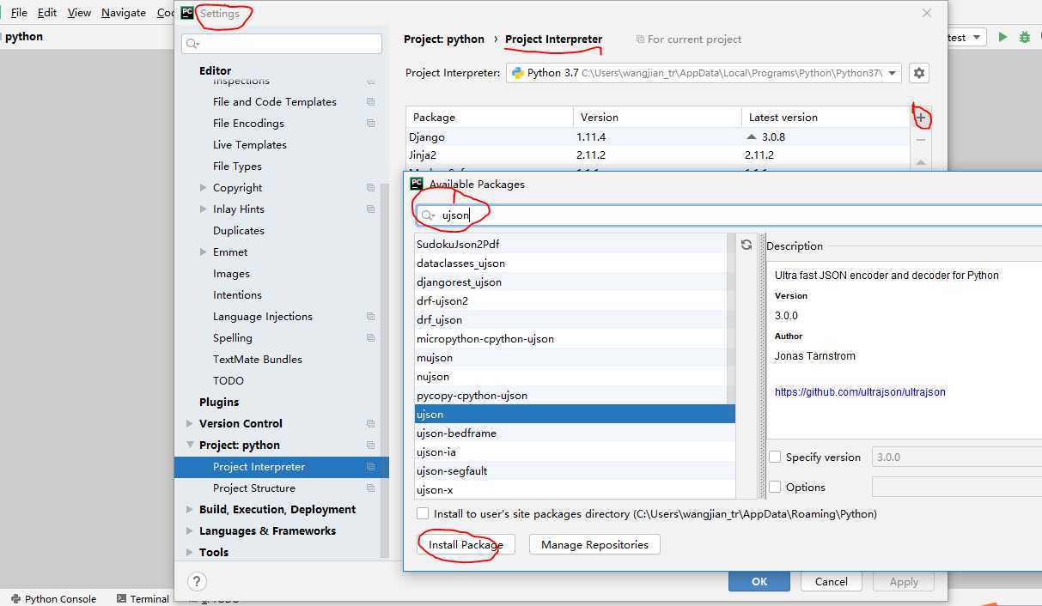Expand Build, Execution, Deployment section
Screen dimensions: 1042x606
[x=190, y=510]
